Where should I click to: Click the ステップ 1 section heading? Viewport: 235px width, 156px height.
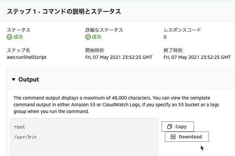(x=64, y=12)
